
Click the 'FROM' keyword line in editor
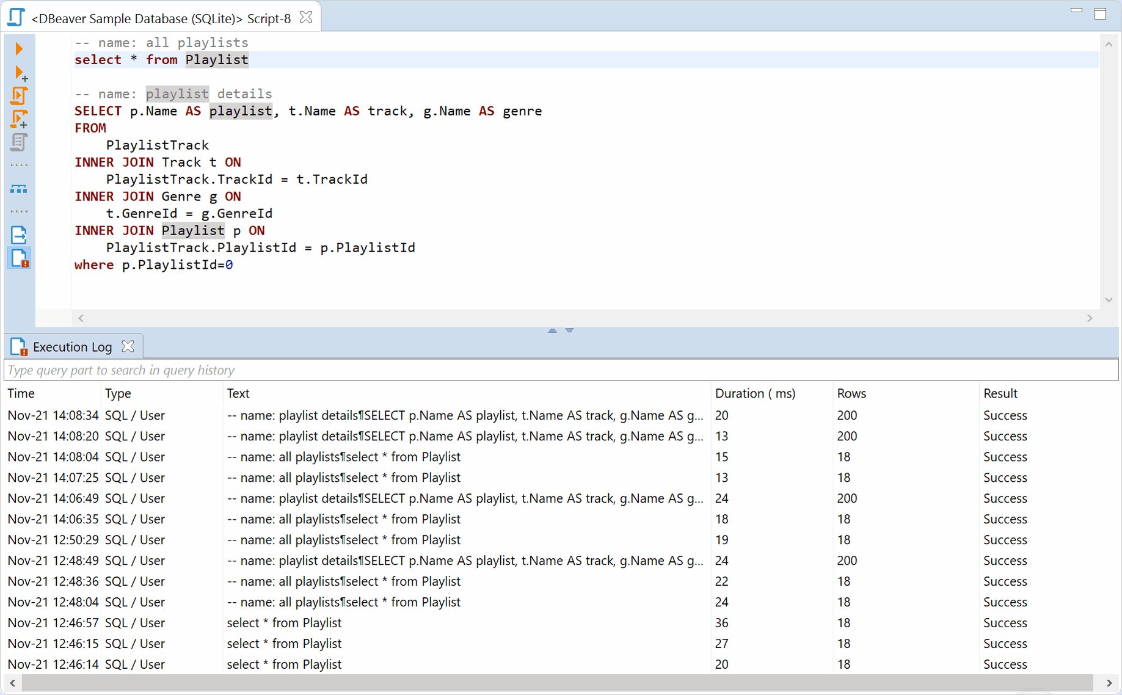(90, 128)
